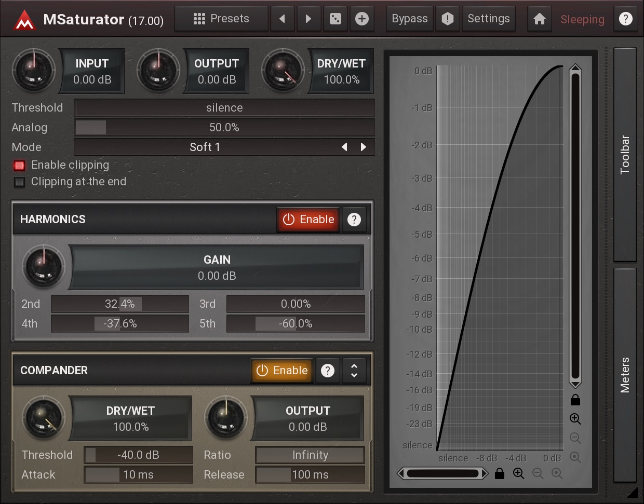
Task: Click the Bypass button
Action: (409, 19)
